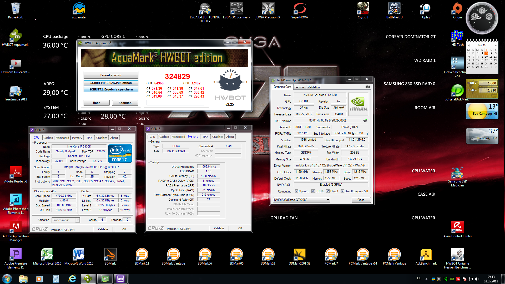Open Mainboard tab in left CPU-Z window
The height and width of the screenshot is (284, 505).
pos(62,138)
